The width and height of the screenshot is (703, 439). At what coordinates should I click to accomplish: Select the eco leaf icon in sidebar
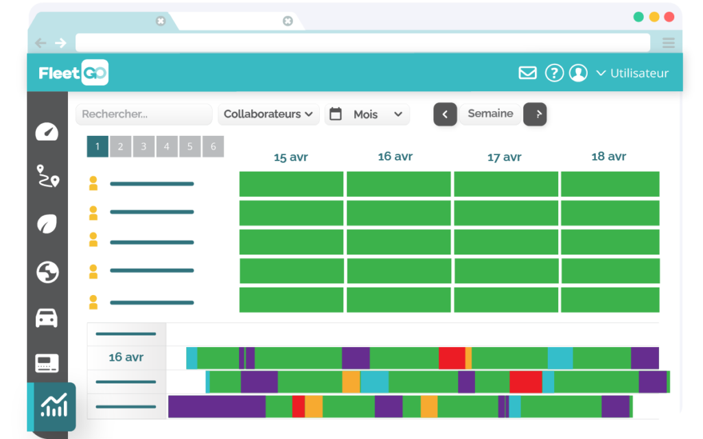pyautogui.click(x=47, y=224)
